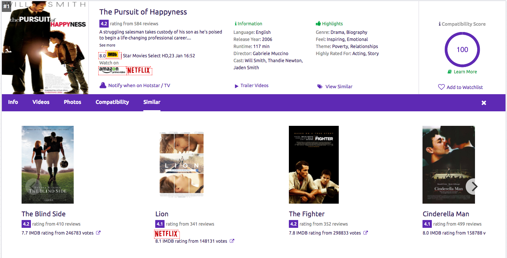Viewport: 507px width, 258px height.
Task: Switch to the Info tab
Action: point(13,102)
